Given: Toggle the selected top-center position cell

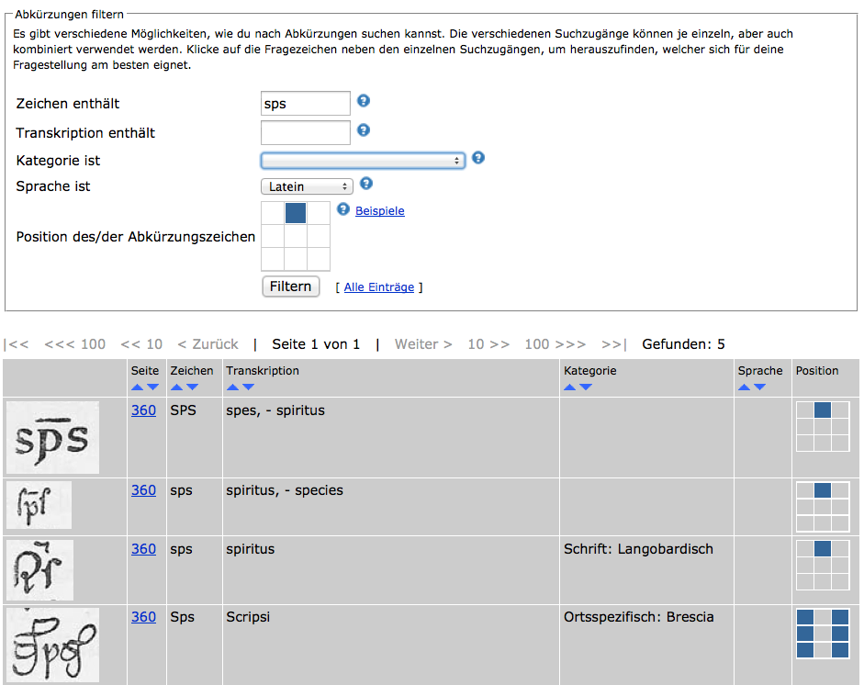Looking at the screenshot, I should pos(296,213).
